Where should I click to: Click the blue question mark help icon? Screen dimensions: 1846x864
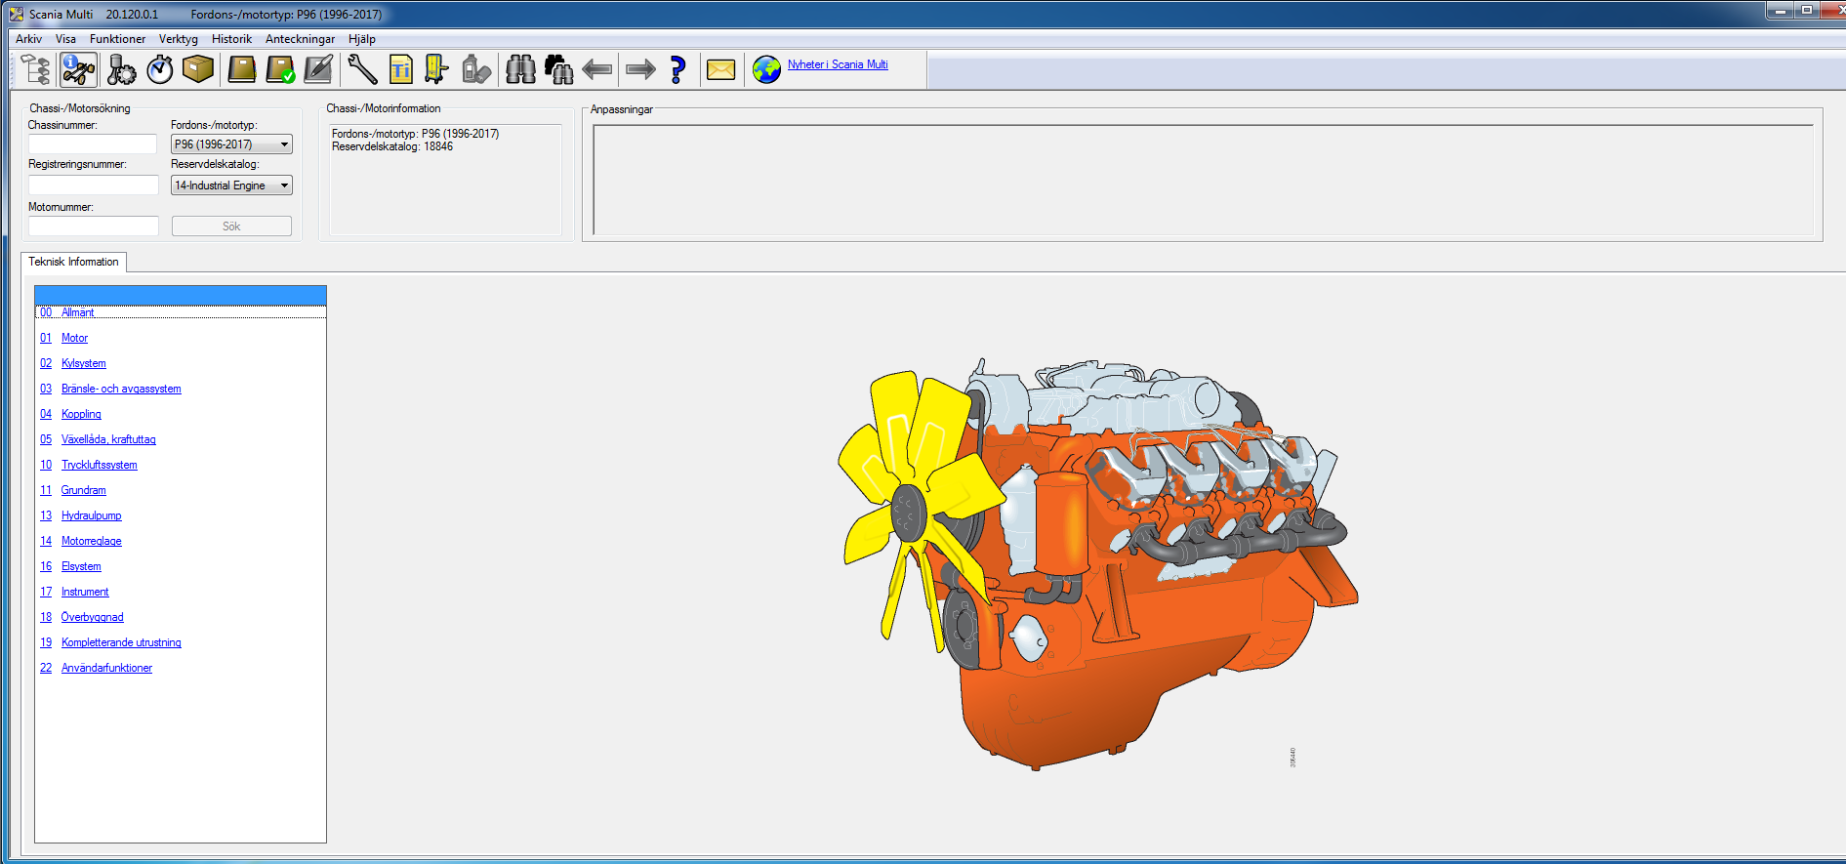coord(677,69)
